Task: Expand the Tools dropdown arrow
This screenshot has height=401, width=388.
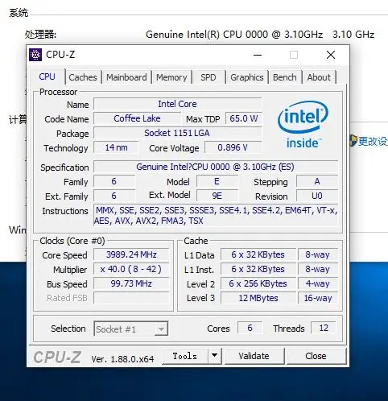Action: pos(214,356)
